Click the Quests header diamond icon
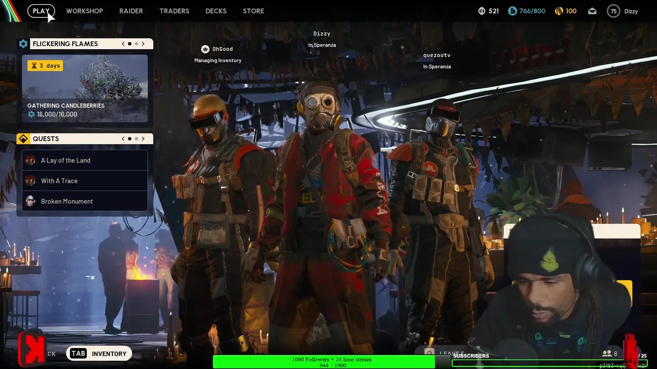Screen dimensions: 657x369 point(23,139)
